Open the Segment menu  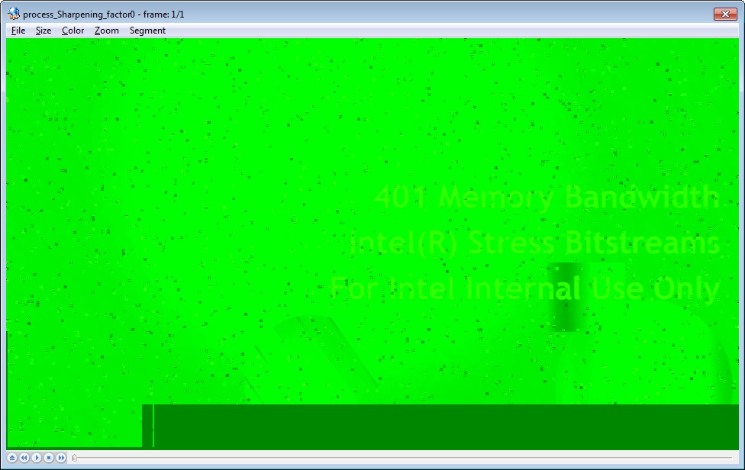click(147, 31)
